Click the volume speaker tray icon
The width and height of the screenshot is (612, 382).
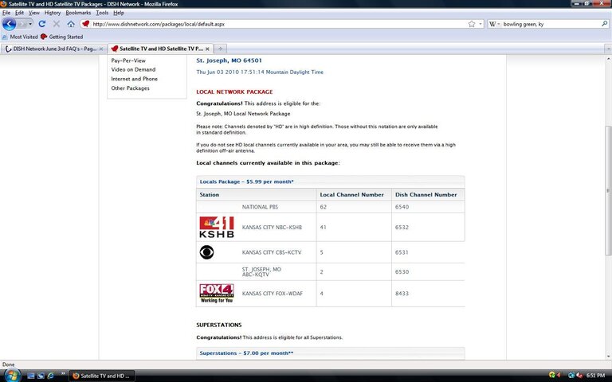[x=579, y=376]
